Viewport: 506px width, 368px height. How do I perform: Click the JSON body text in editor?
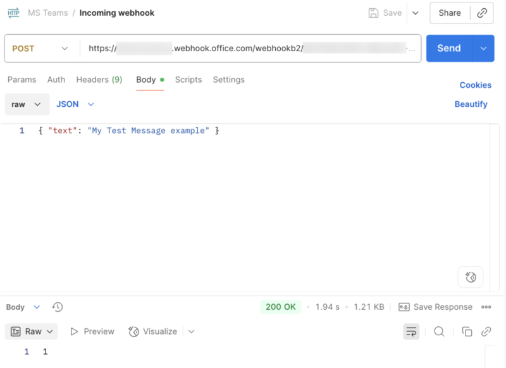129,131
